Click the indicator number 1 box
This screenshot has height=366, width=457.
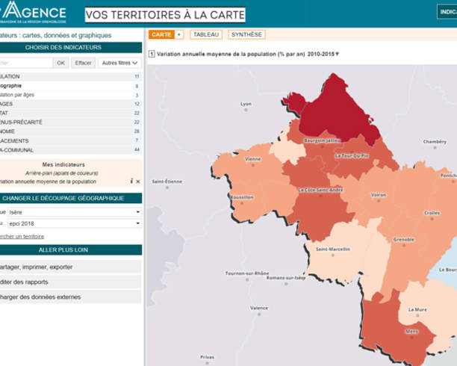pyautogui.click(x=152, y=54)
